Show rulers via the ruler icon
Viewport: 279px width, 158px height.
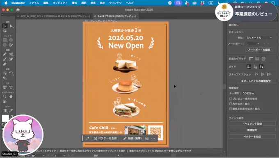(x=251, y=59)
